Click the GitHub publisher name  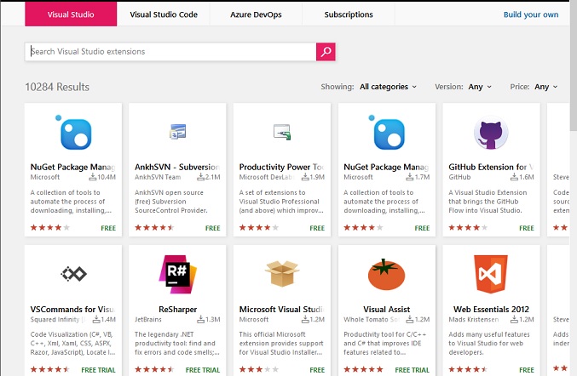[459, 177]
